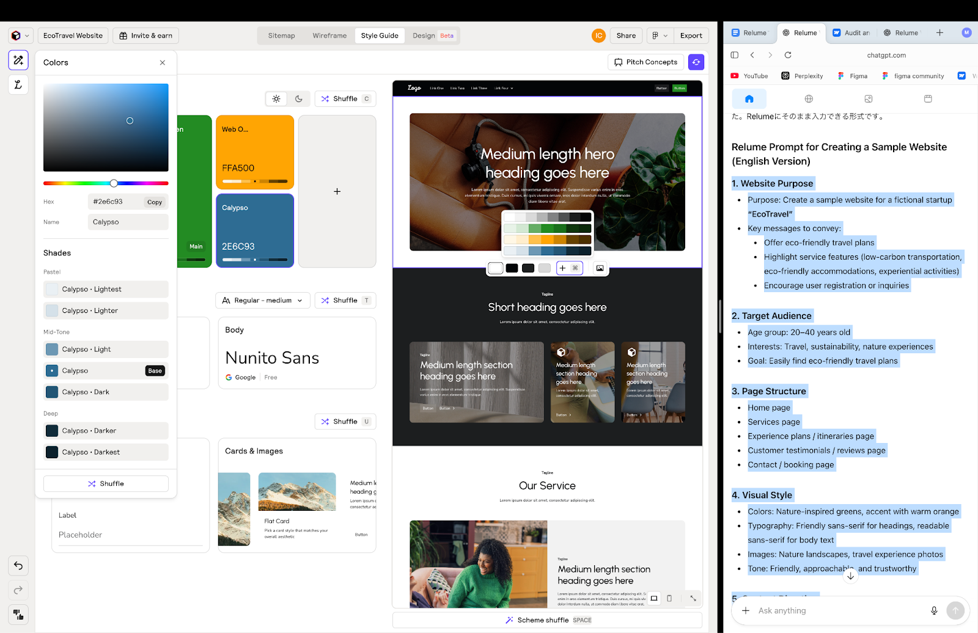
Task: Expand the preview to fullscreen
Action: coord(693,598)
